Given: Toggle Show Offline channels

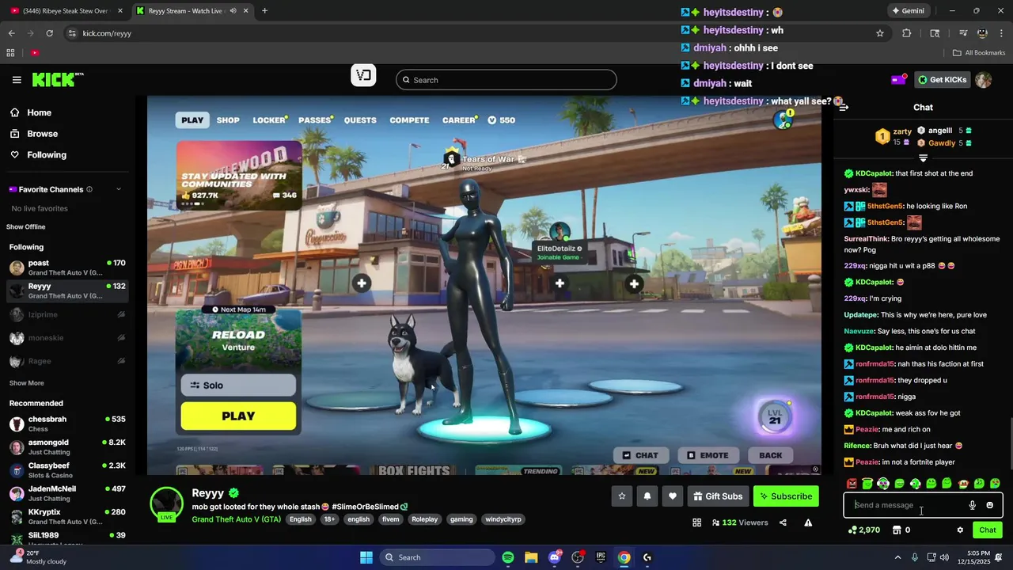Looking at the screenshot, I should (26, 227).
